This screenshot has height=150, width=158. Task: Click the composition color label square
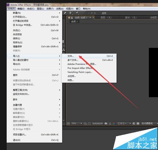coord(69,18)
